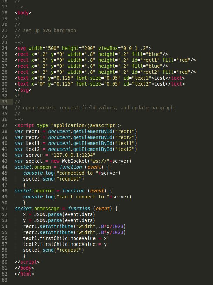Click socket.onopen on line 44
213x285 pixels.
(x=33, y=167)
